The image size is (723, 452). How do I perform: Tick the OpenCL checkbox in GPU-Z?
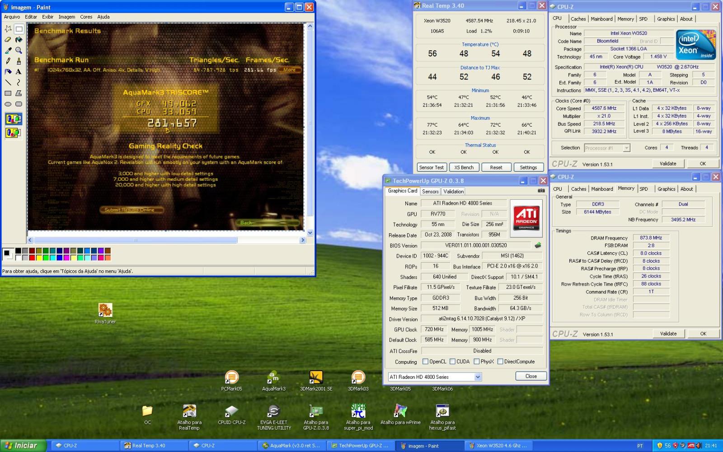(425, 362)
